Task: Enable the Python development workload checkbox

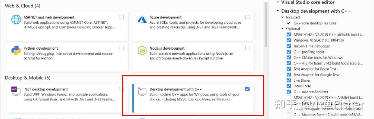Action: [121, 48]
